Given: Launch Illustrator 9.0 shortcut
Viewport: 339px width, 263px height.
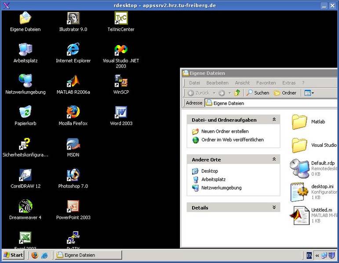Looking at the screenshot, I should [73, 21].
